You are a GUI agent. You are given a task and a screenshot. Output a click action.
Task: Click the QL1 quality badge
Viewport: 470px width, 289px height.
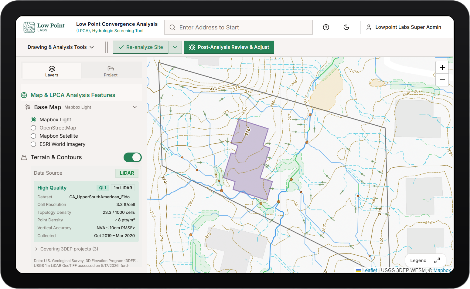103,188
